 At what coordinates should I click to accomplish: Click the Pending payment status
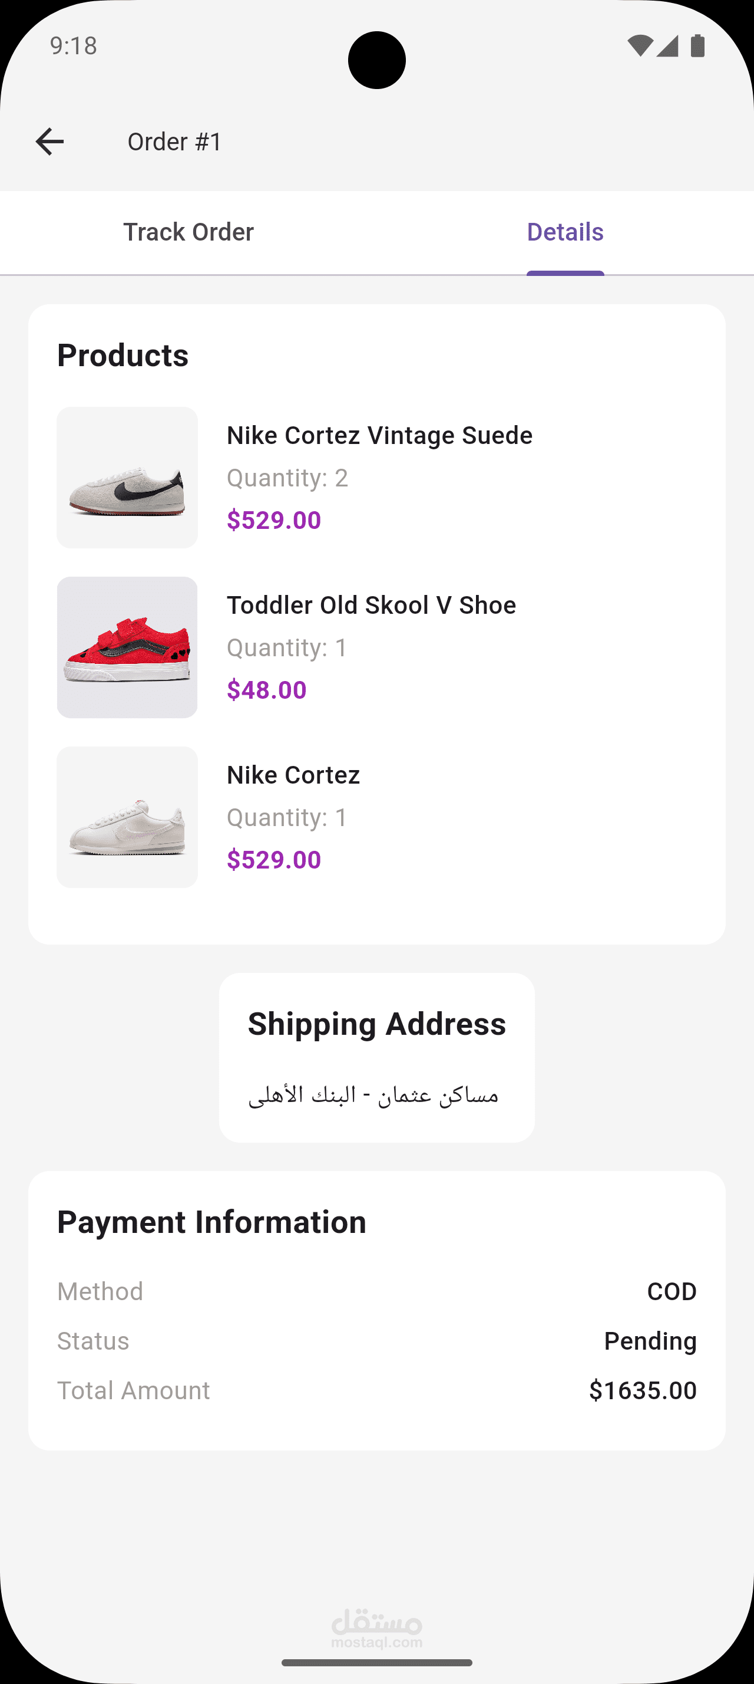[650, 1341]
